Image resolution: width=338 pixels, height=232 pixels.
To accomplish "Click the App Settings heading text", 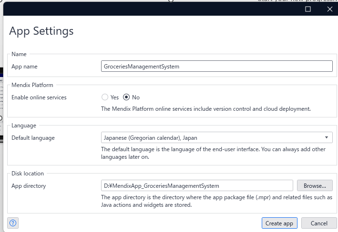I will pyautogui.click(x=41, y=31).
